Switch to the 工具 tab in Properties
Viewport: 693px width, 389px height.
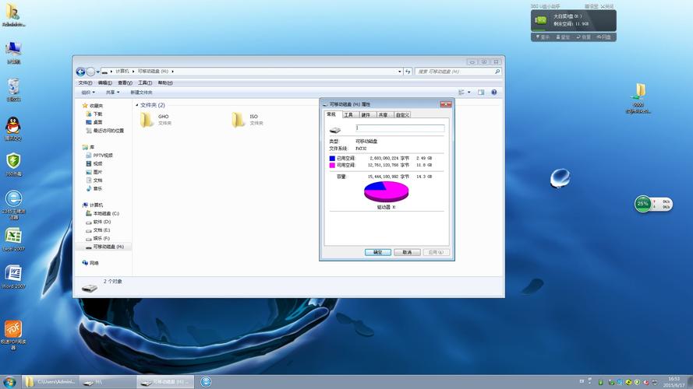(x=348, y=114)
